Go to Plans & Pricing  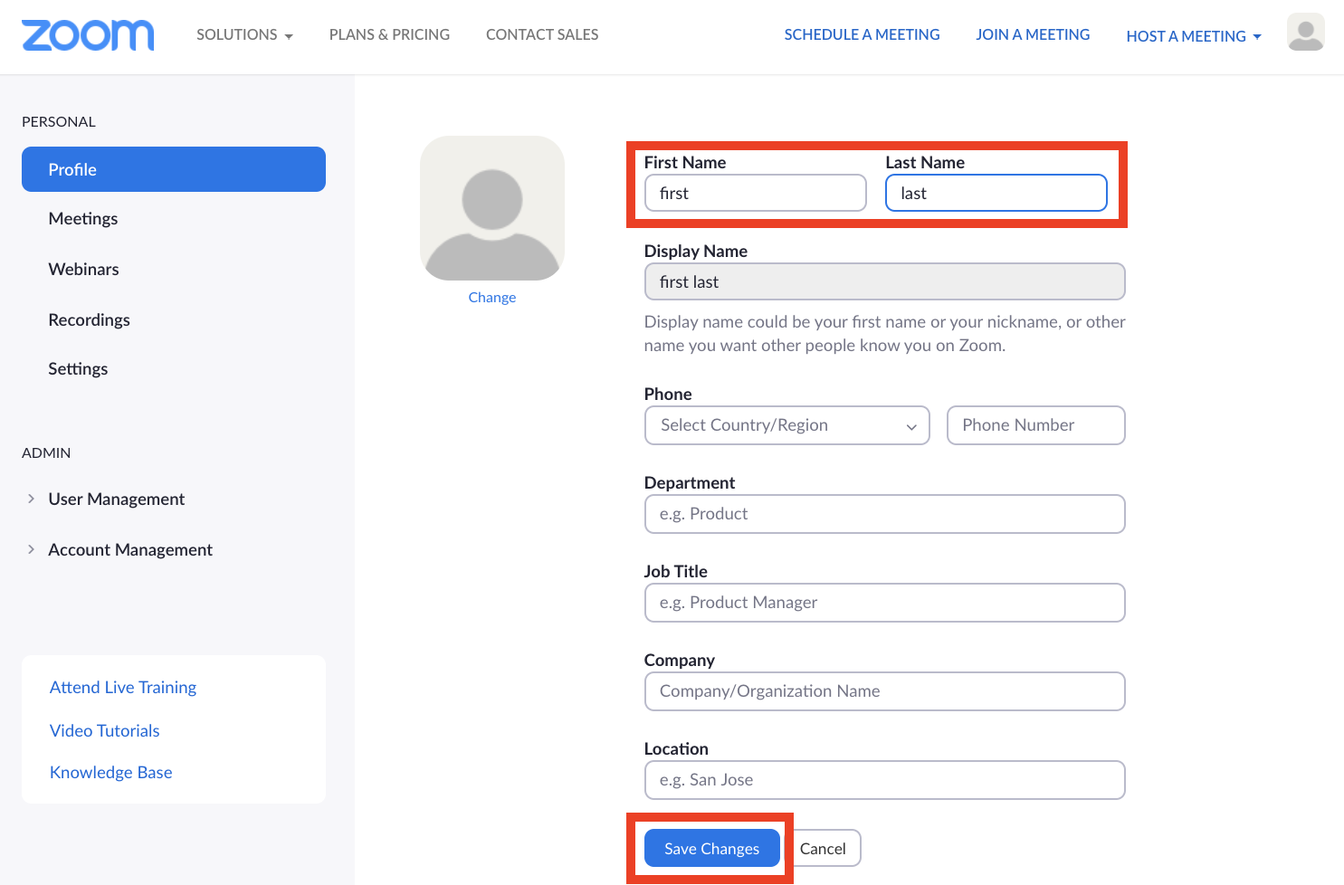pos(389,34)
